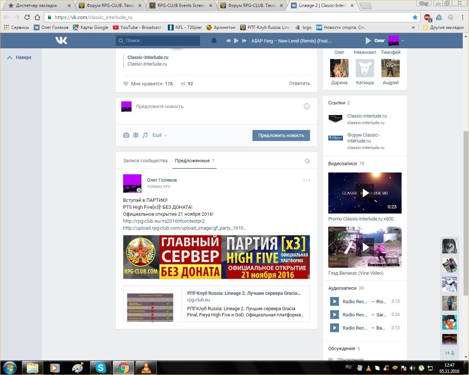Play the Radio Rec... – Rio... audio track
469x375 pixels.
tap(335, 301)
